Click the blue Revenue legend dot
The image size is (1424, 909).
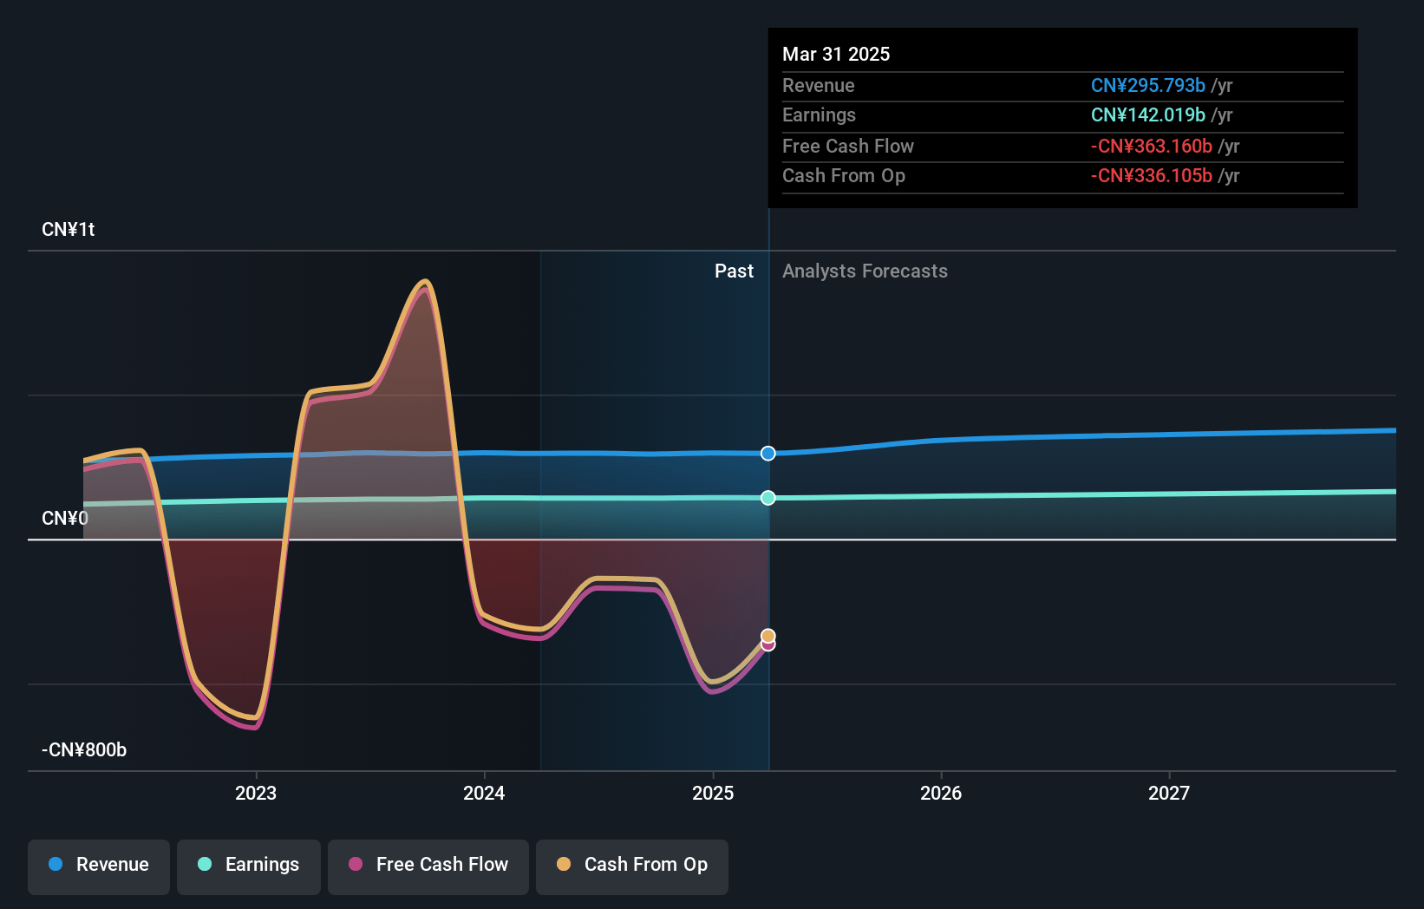pyautogui.click(x=56, y=864)
